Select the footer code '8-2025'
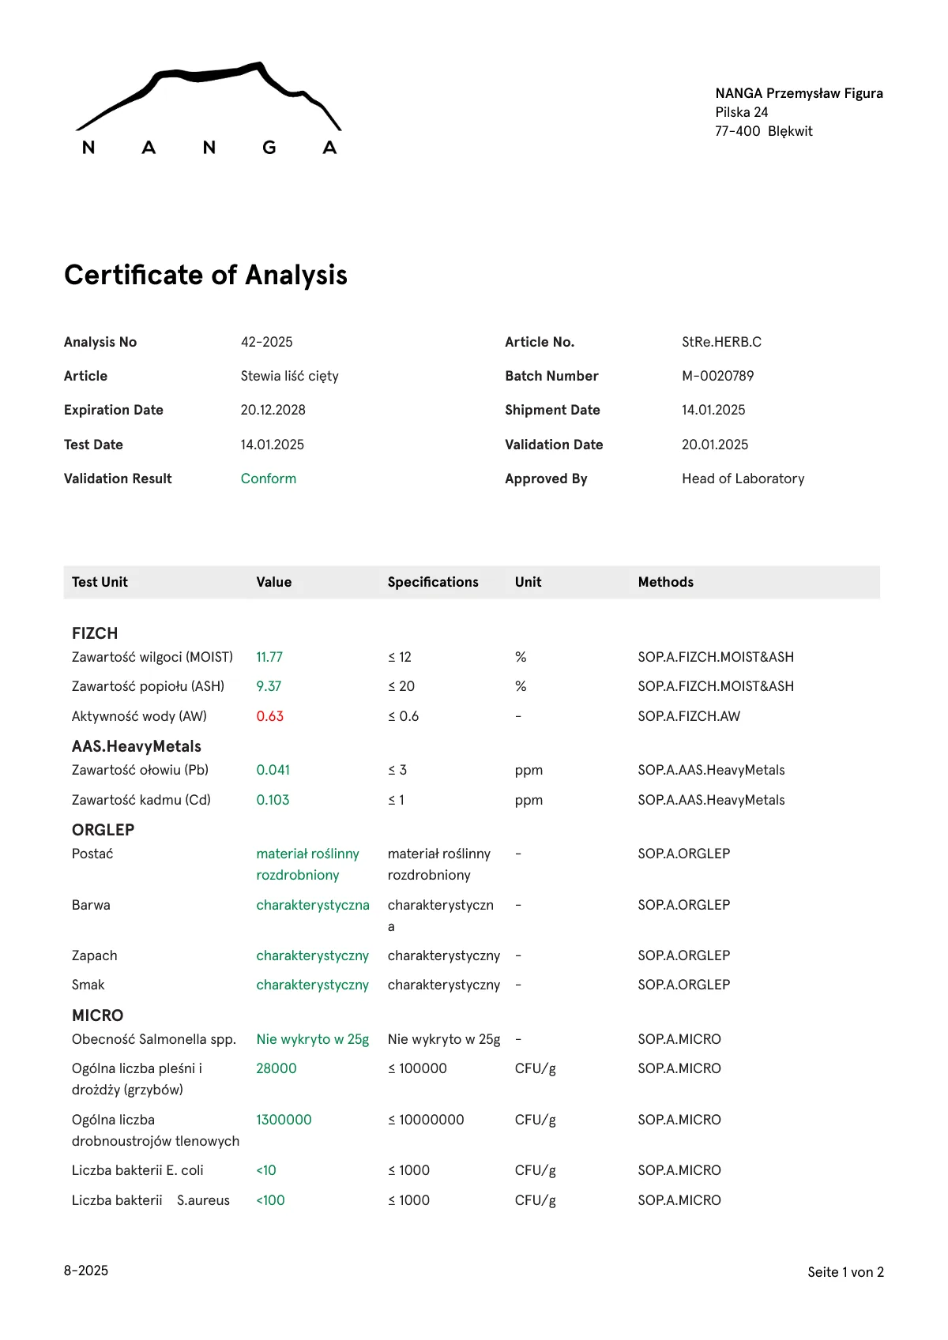948x1340 pixels. 86,1271
